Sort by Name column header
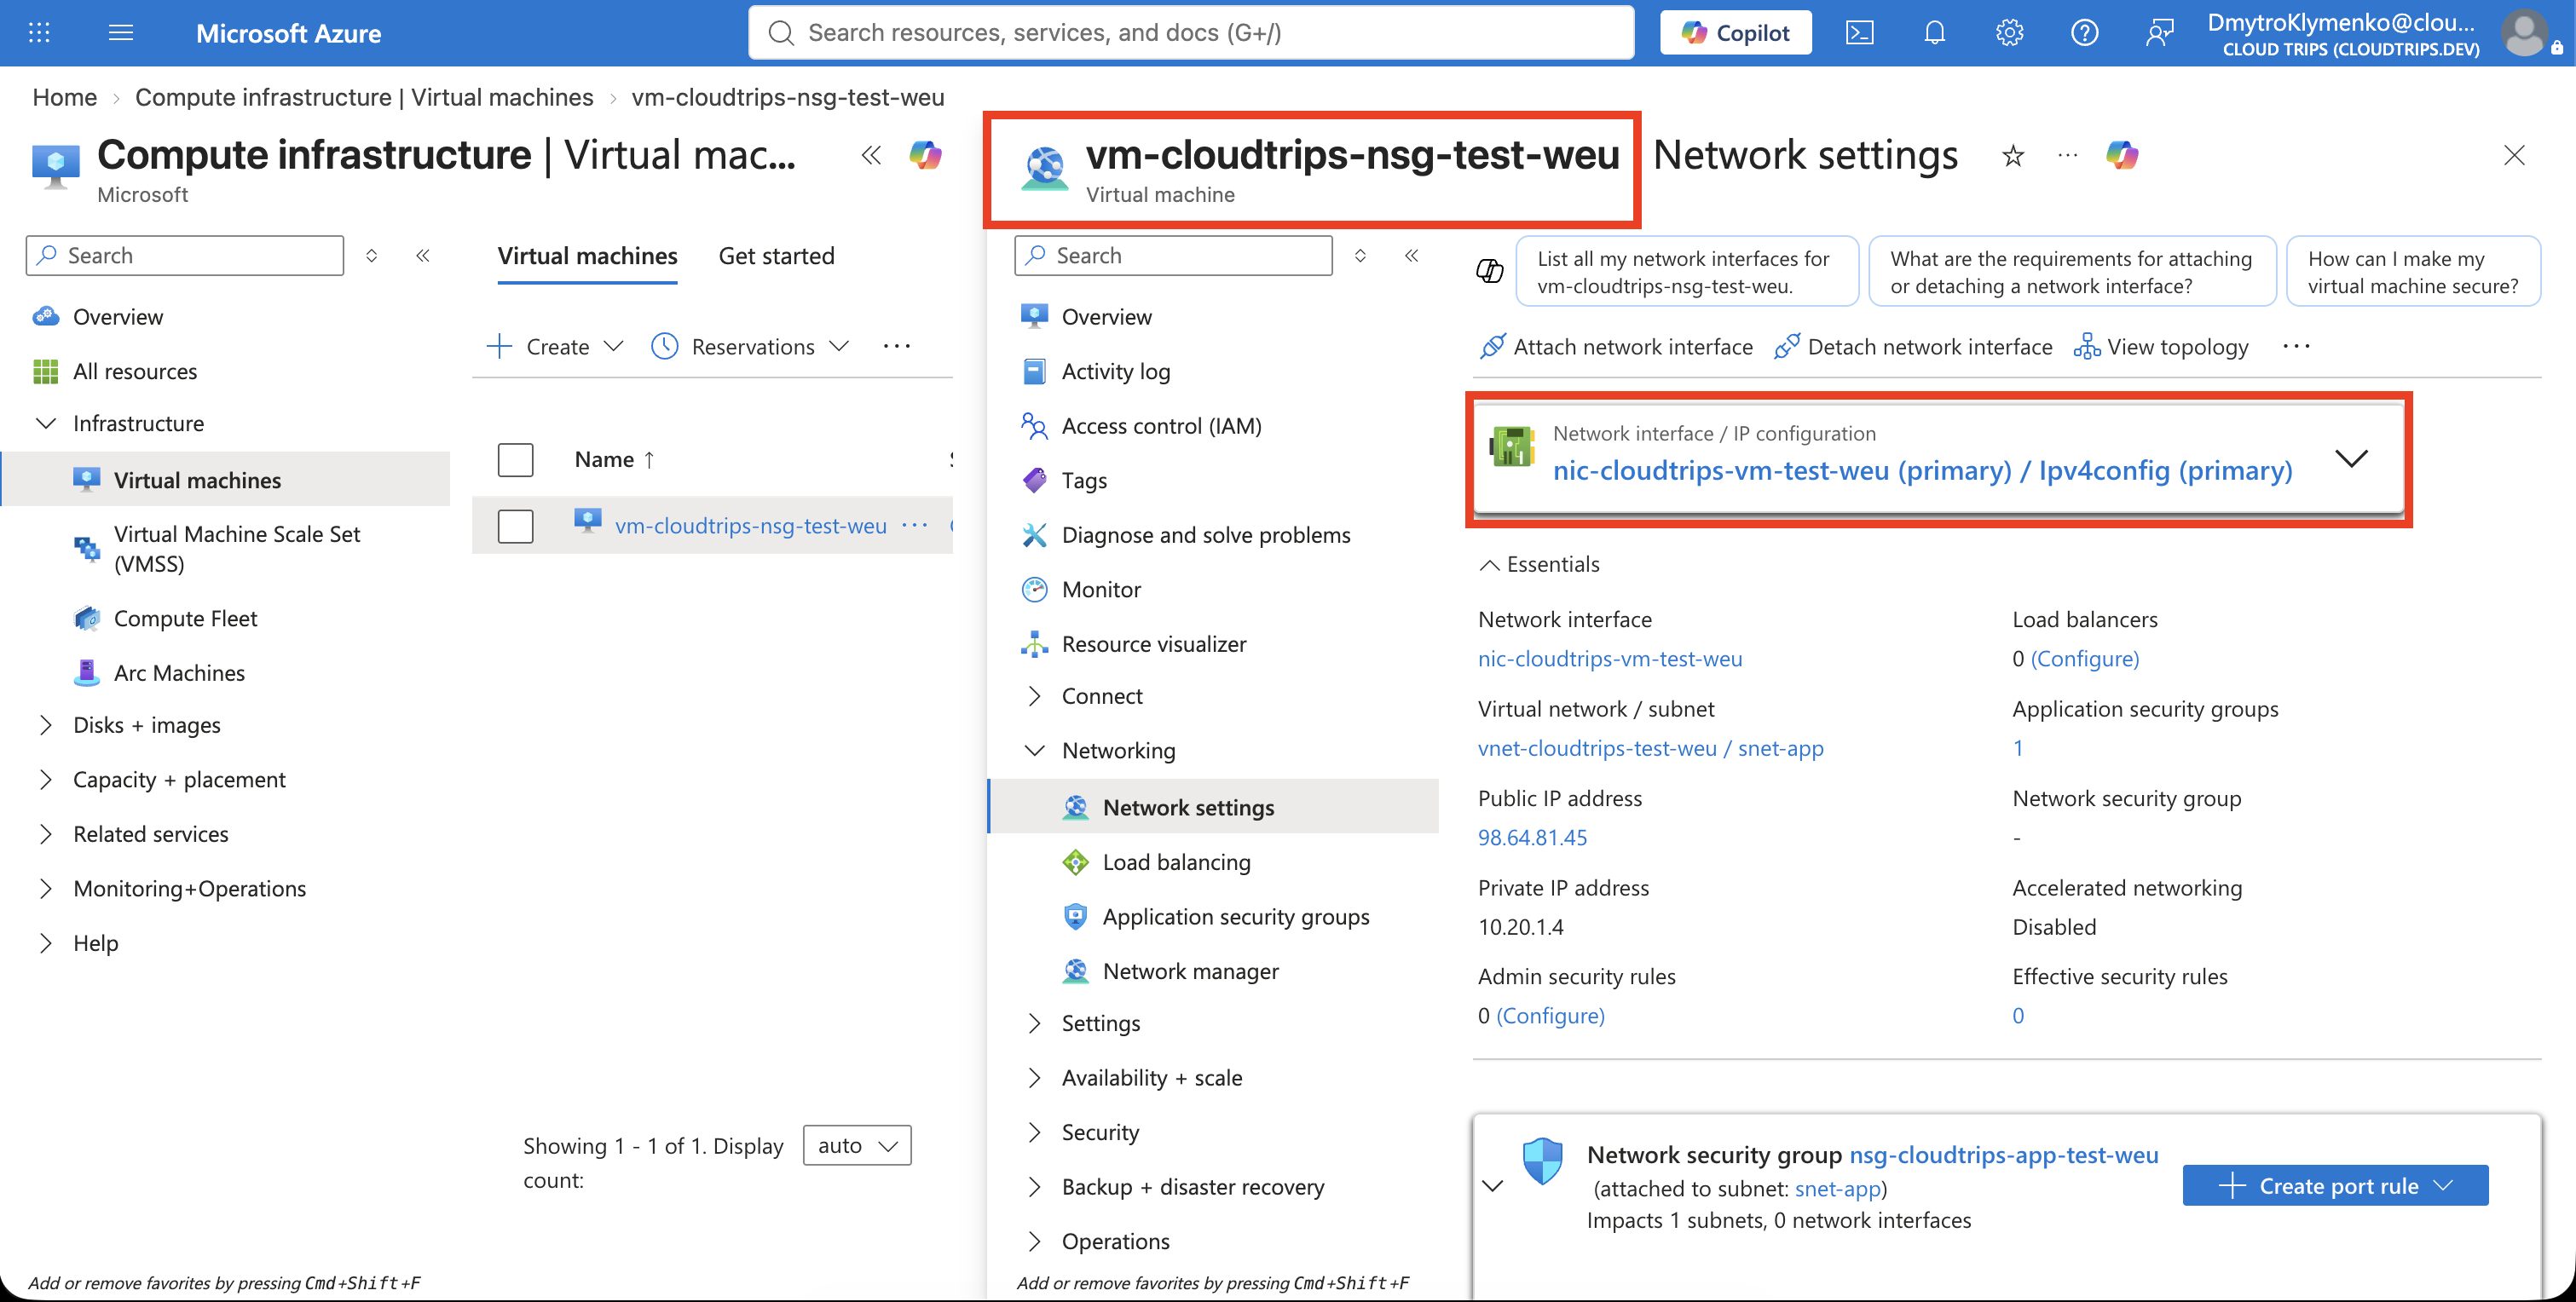Screen dimensions: 2576x1302 [x=614, y=460]
